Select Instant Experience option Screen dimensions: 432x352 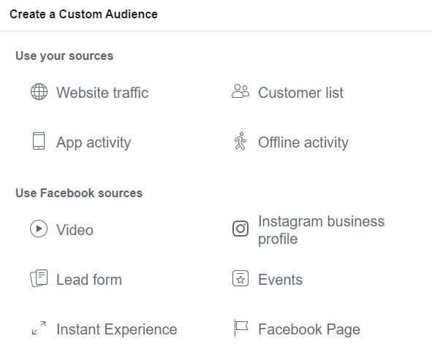pos(117,329)
